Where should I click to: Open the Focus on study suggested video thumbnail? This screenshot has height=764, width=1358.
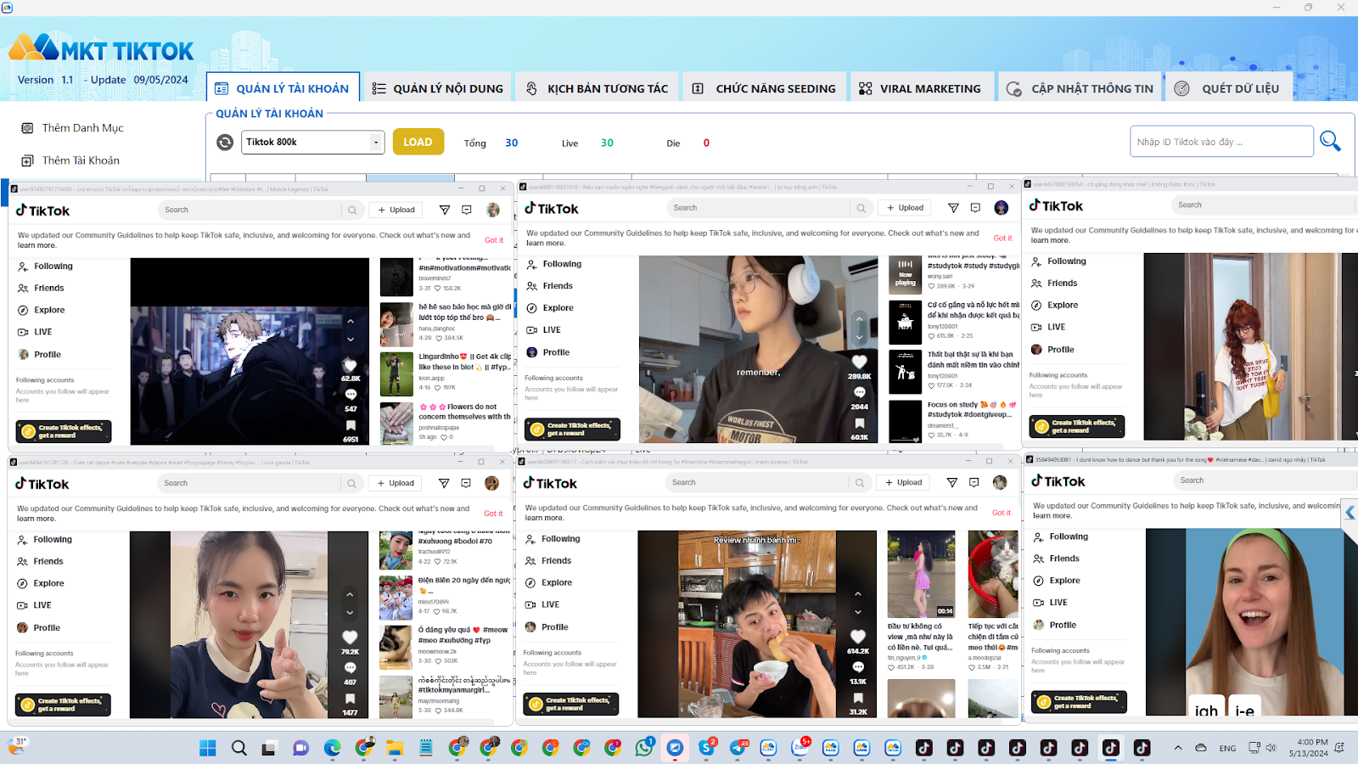[x=906, y=421]
